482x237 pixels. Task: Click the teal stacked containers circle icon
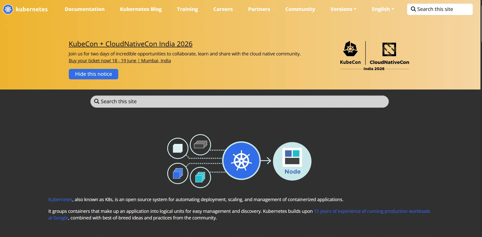point(200,177)
